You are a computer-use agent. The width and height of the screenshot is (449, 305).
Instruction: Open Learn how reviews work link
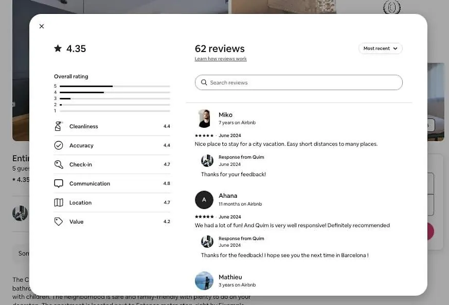coord(221,59)
